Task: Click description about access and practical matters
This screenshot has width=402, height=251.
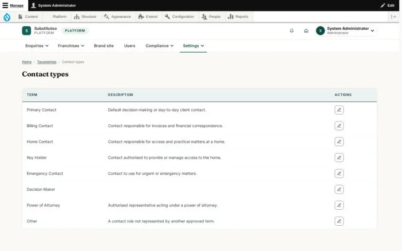Action: click(167, 142)
